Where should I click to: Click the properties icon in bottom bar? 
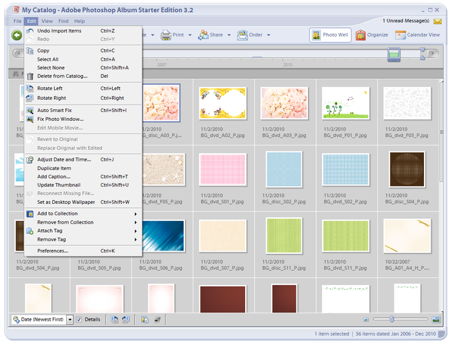[145, 319]
